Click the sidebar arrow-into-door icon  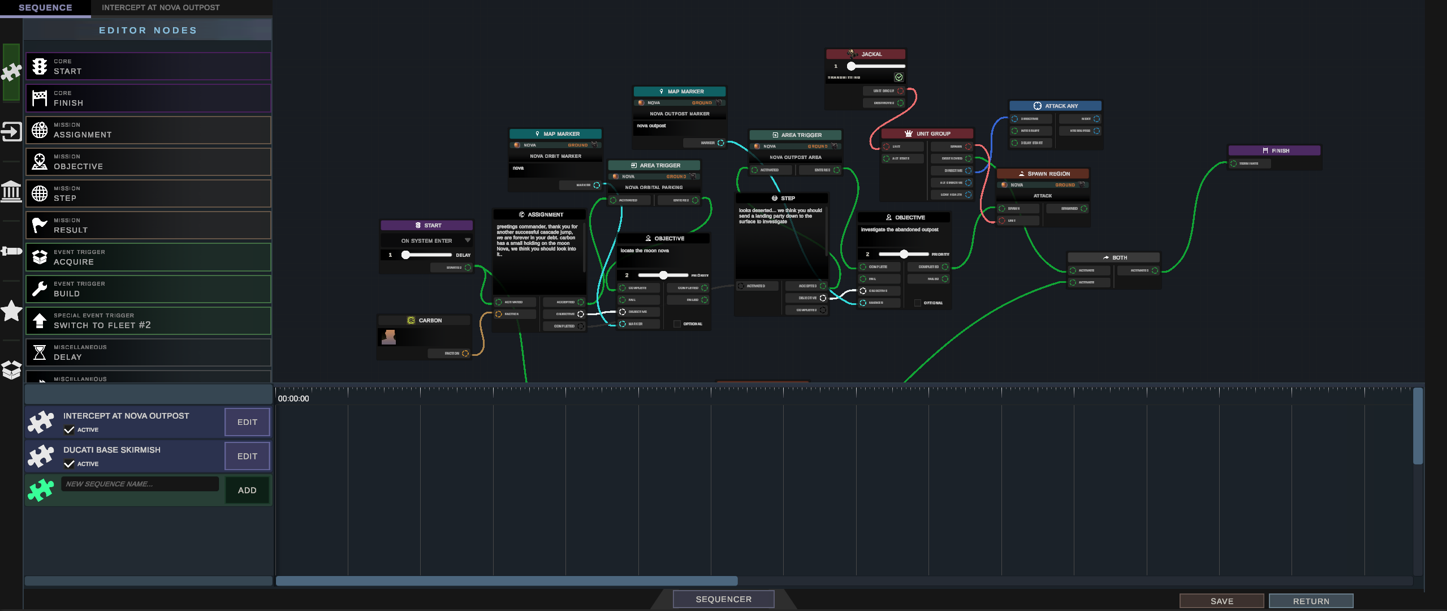click(11, 132)
